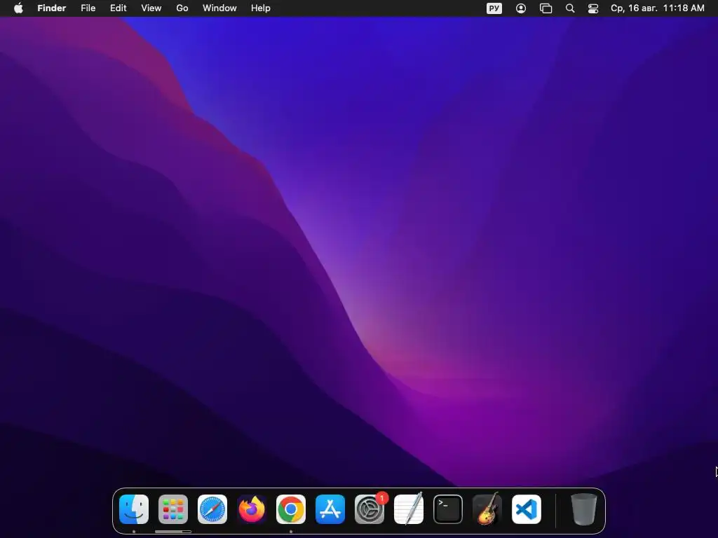
Task: Open the App Store icon
Action: tap(330, 509)
